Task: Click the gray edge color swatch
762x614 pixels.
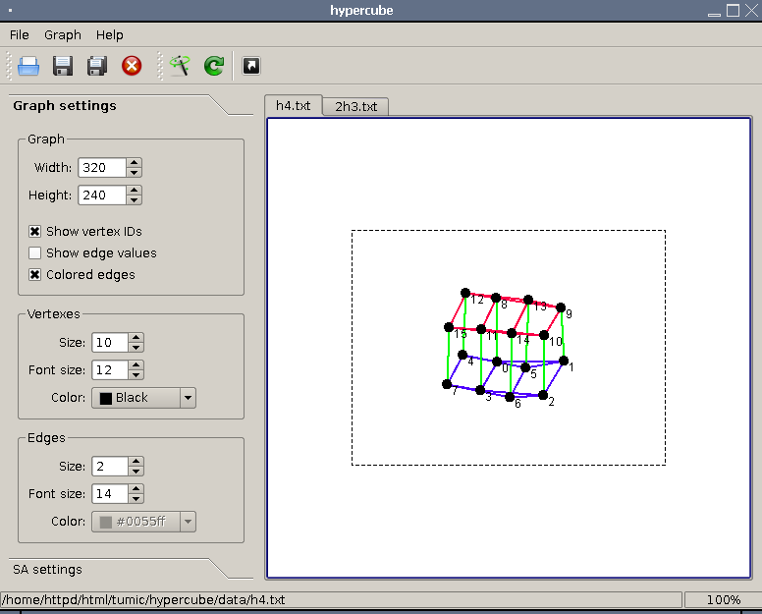Action: (105, 522)
